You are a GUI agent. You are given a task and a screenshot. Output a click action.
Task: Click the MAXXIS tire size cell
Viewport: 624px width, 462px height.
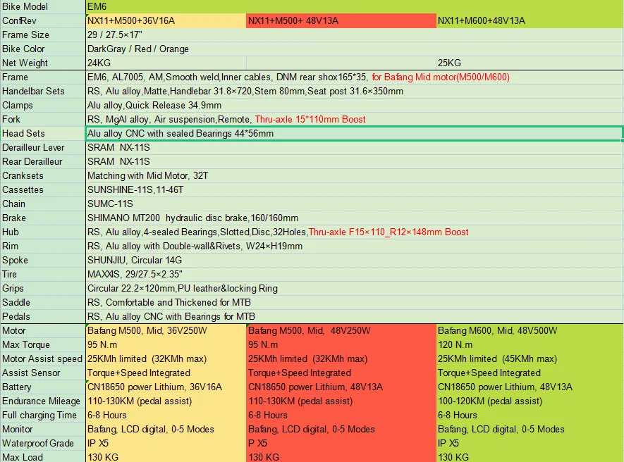point(355,275)
